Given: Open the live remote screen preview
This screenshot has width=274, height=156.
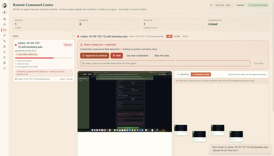Looking at the screenshot, I should [x=125, y=102].
